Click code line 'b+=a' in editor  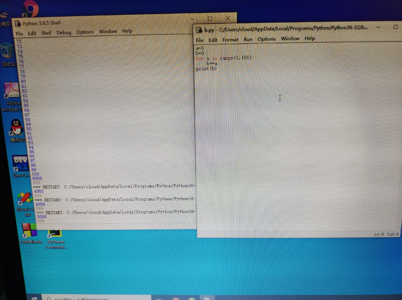point(212,63)
